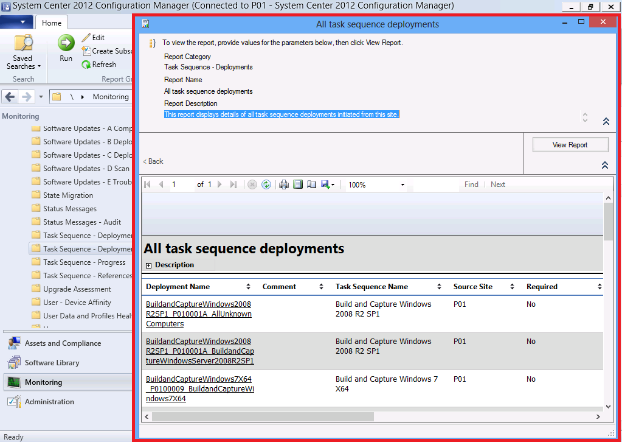Image resolution: width=622 pixels, height=442 pixels.
Task: Click the current page number field
Action: [x=182, y=184]
